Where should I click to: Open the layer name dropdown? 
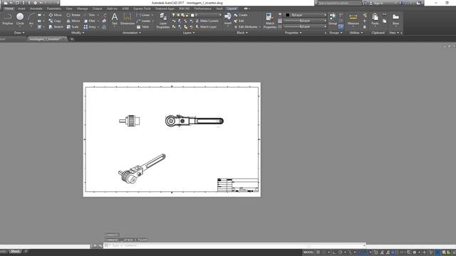point(205,15)
